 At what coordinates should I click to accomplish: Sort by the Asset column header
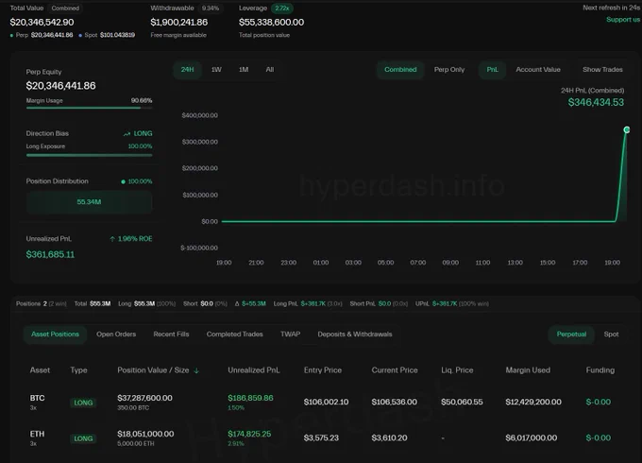click(40, 370)
